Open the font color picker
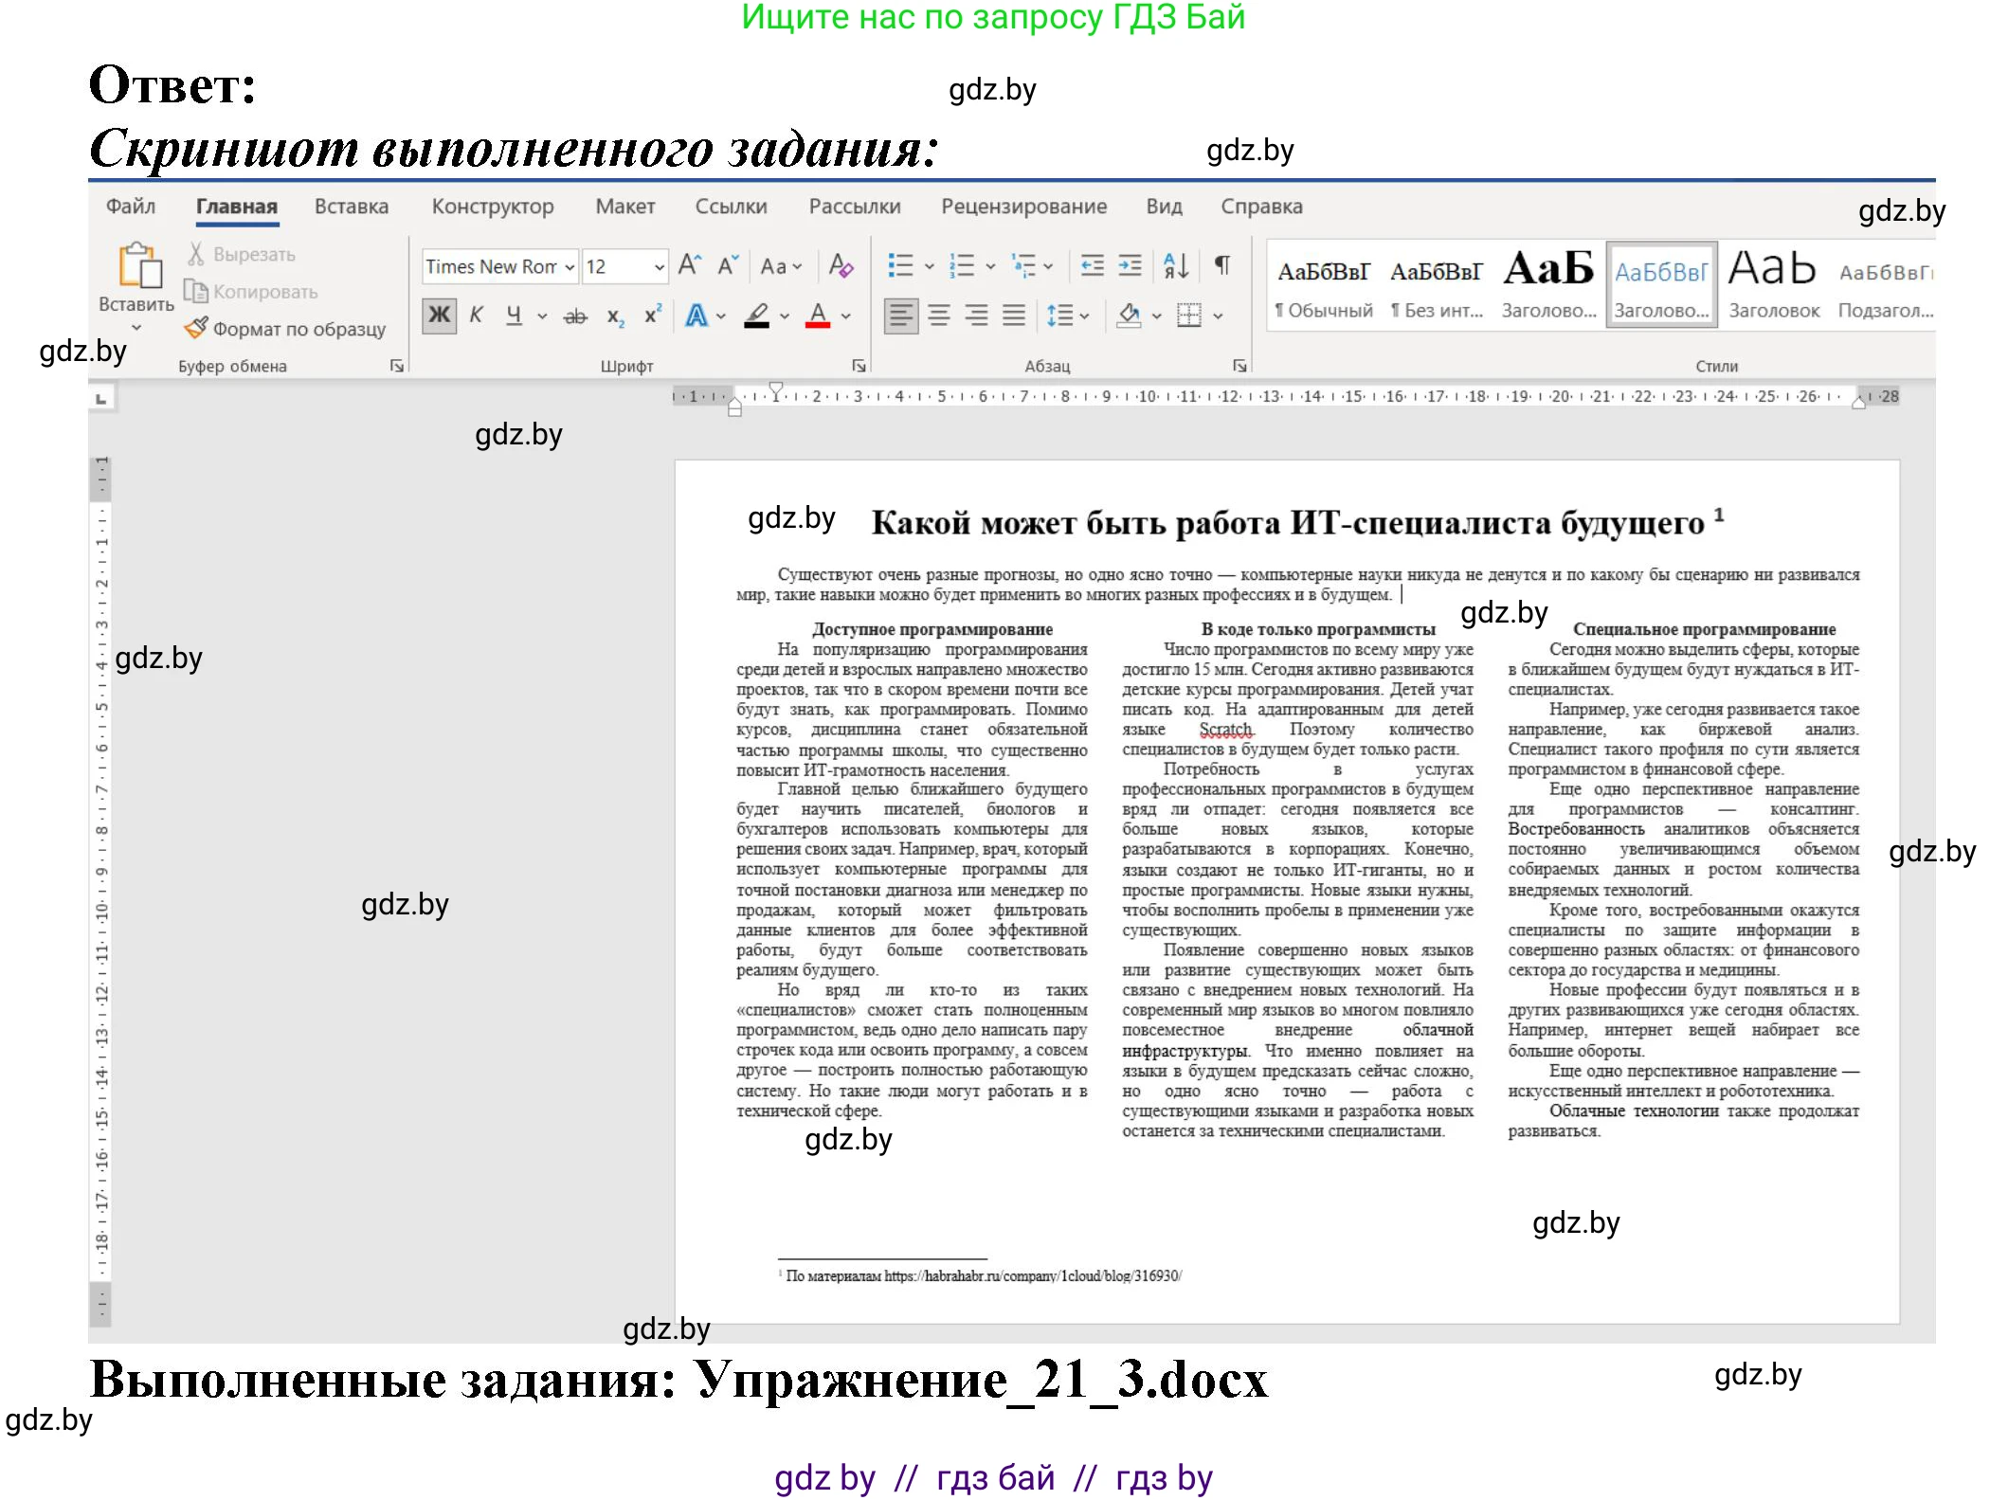 (x=820, y=315)
